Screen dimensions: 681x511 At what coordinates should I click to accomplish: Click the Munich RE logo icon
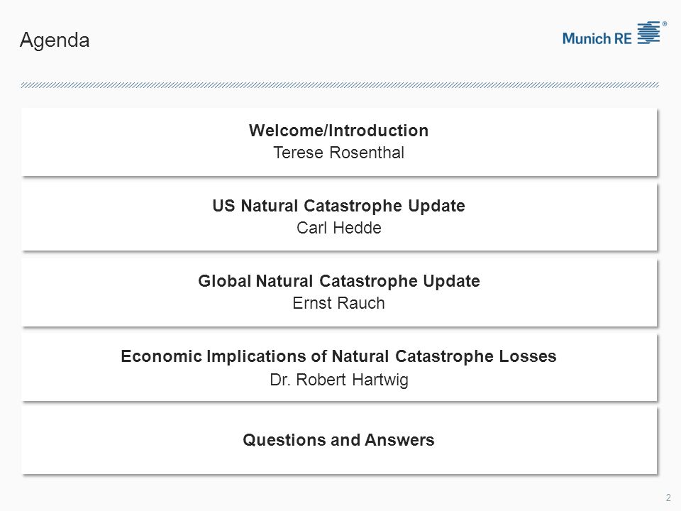click(x=648, y=33)
